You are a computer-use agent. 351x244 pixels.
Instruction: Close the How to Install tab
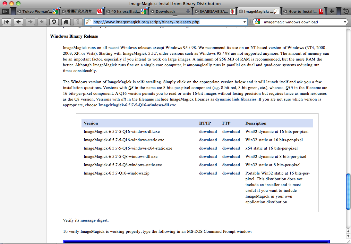[x=285, y=12]
